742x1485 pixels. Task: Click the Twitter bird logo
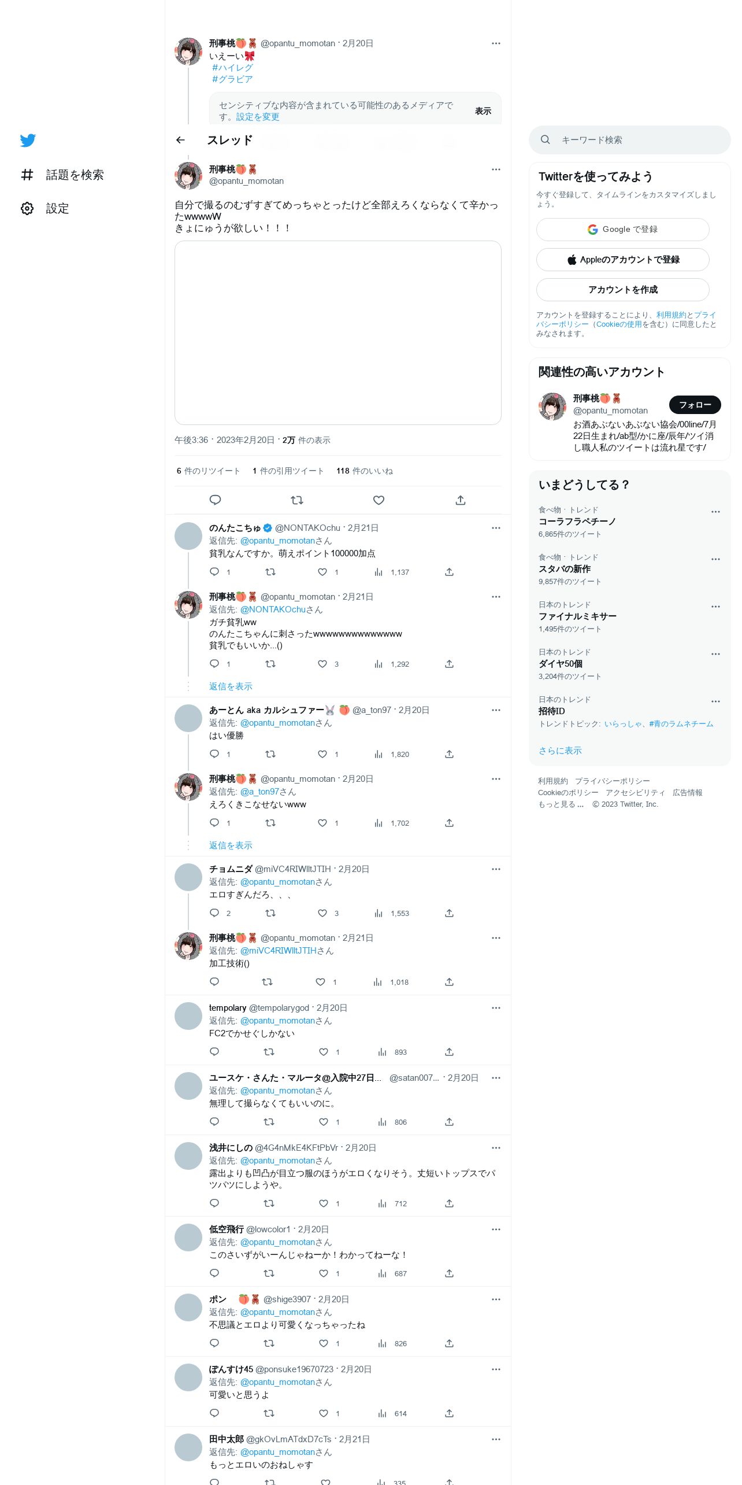pos(28,141)
